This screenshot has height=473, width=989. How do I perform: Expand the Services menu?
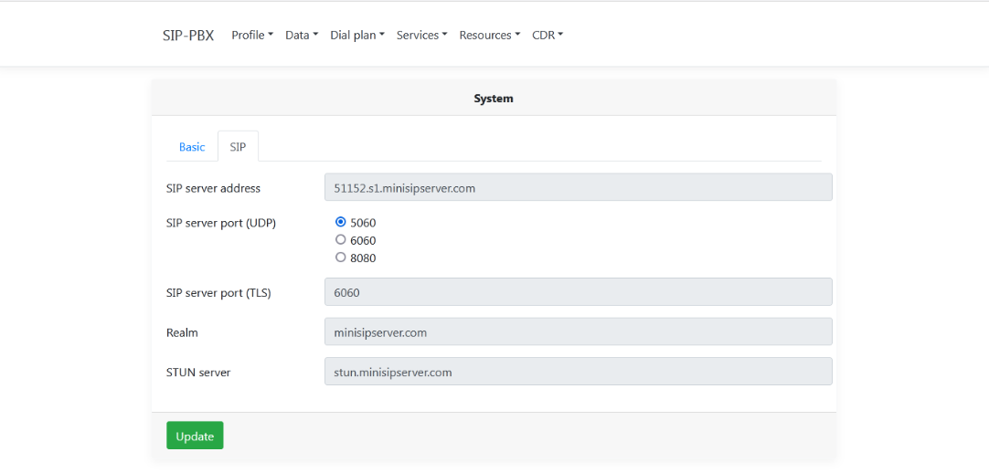(421, 36)
